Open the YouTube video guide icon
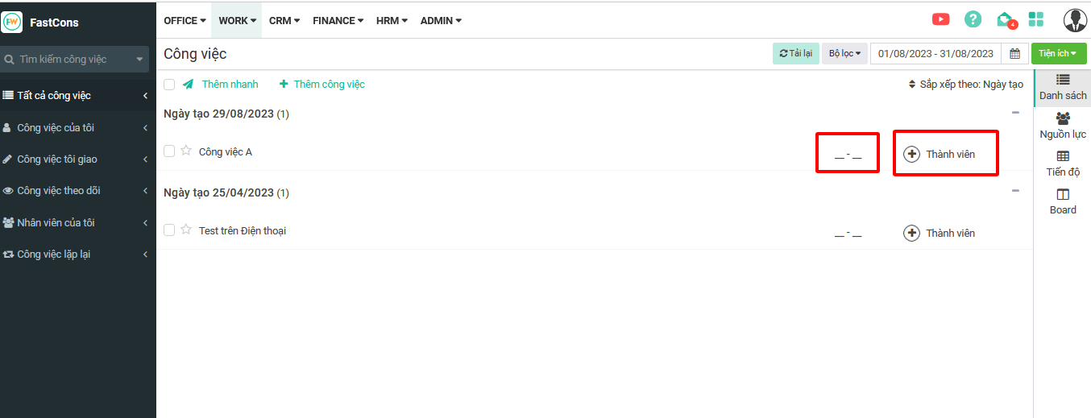The image size is (1091, 418). 940,20
